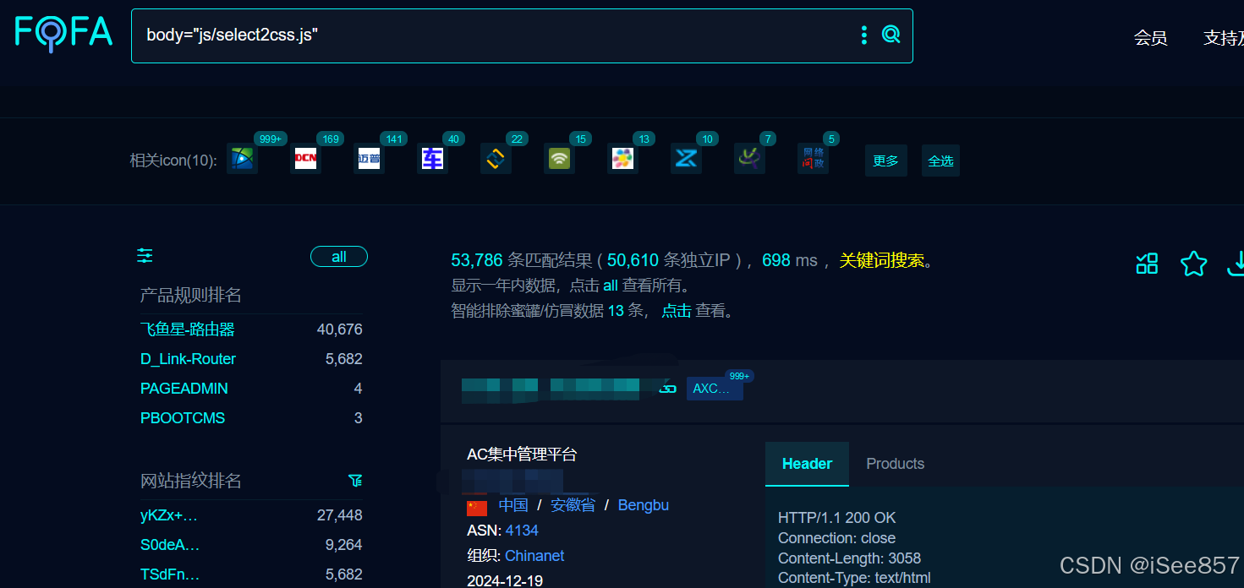The height and width of the screenshot is (588, 1244).
Task: Click the 27,448 count value
Action: tap(340, 515)
